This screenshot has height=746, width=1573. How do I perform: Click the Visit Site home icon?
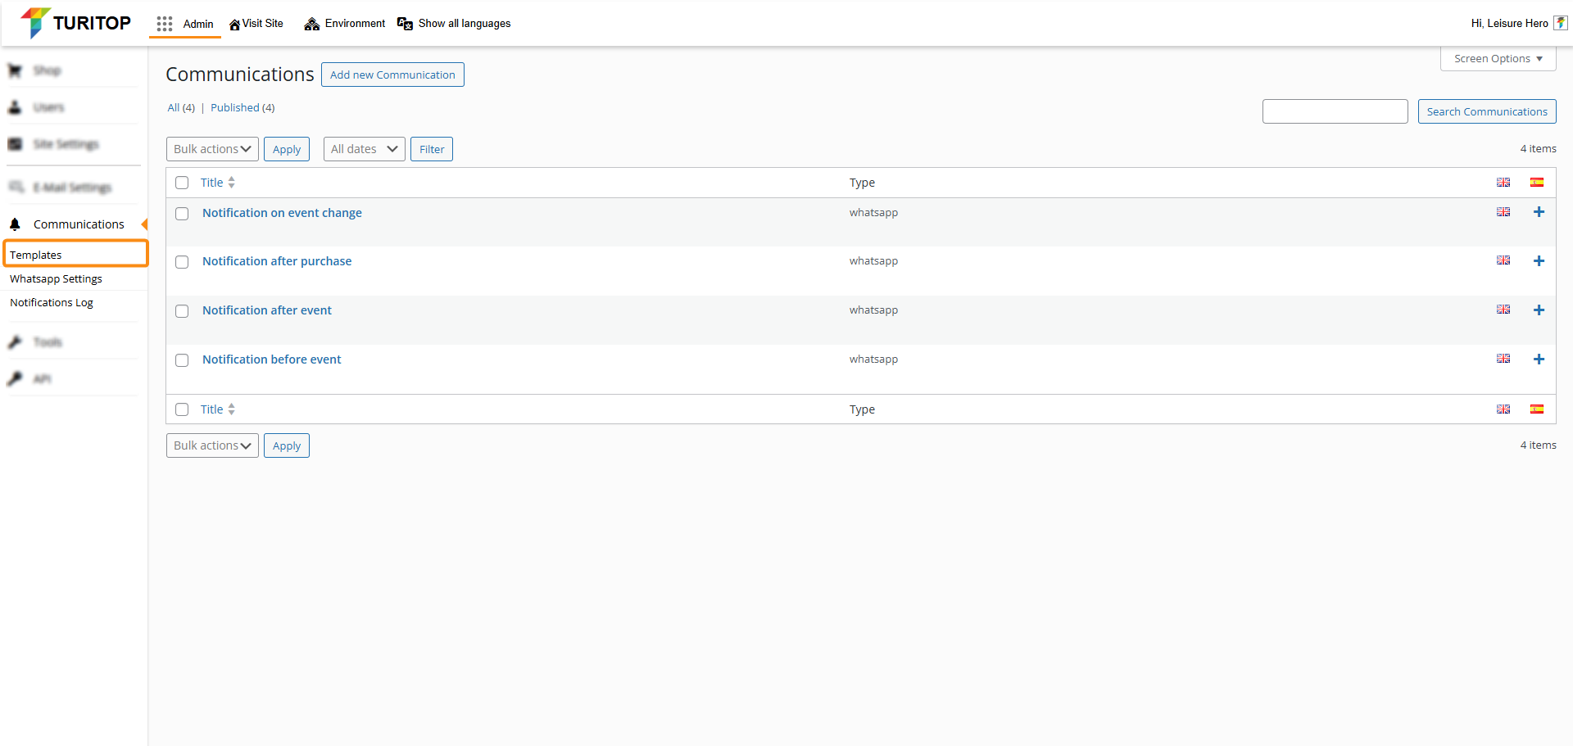pyautogui.click(x=235, y=25)
